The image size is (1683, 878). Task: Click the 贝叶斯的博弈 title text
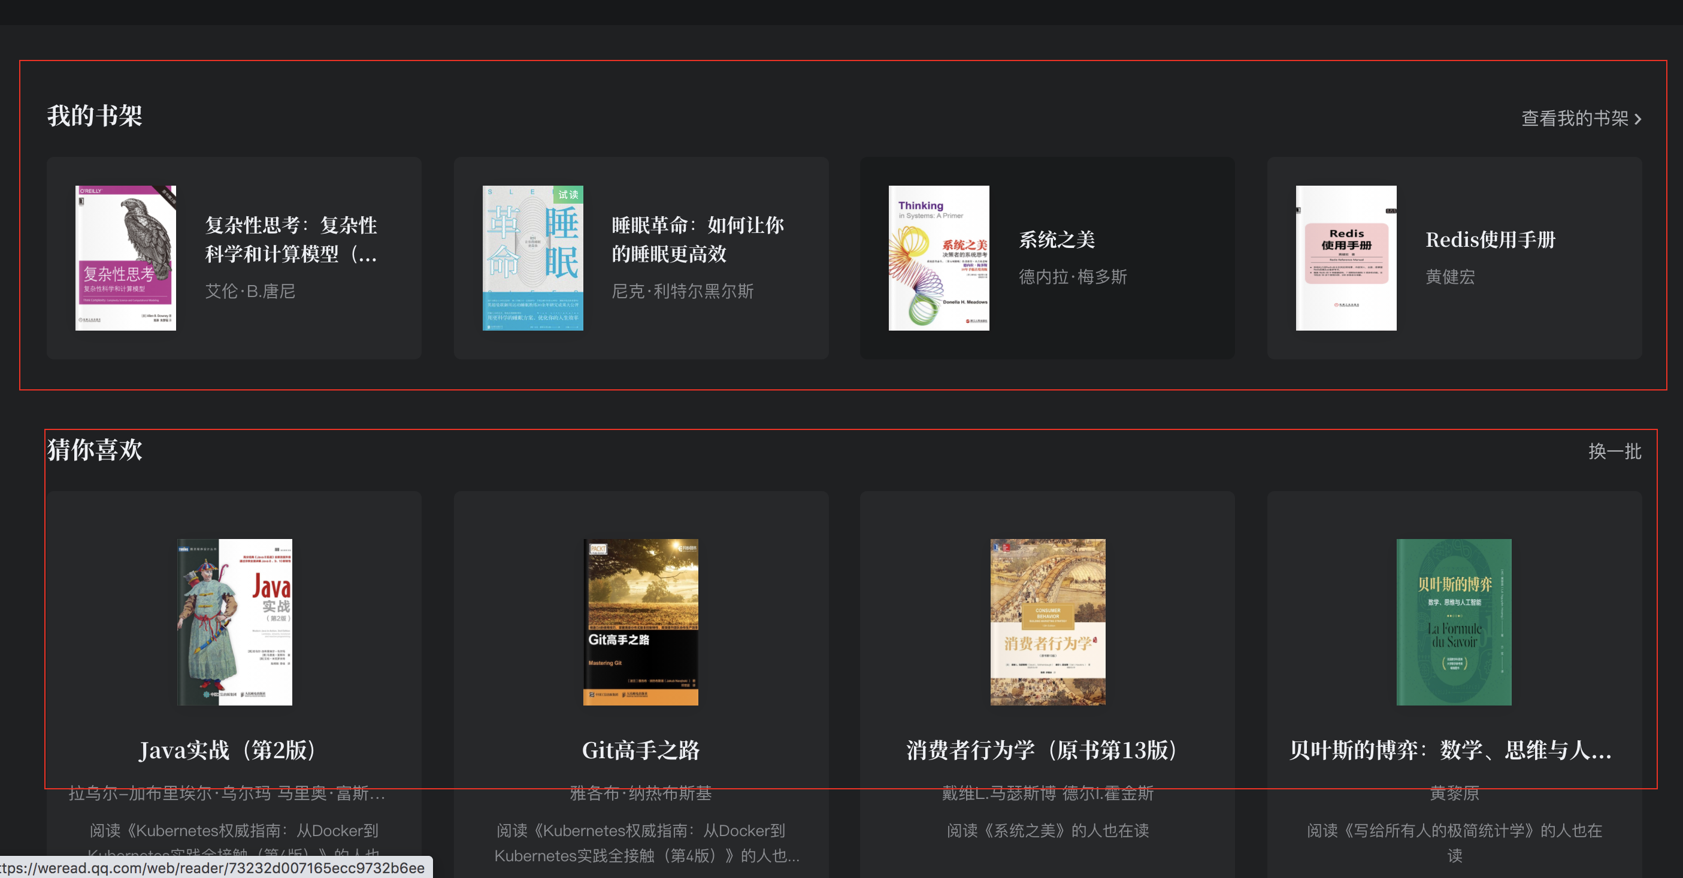point(1450,750)
